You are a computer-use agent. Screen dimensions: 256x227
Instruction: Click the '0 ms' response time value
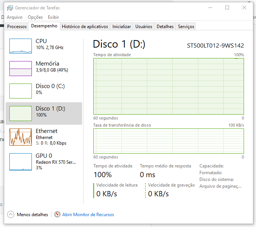147,175
